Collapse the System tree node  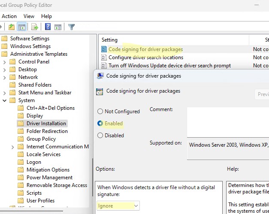[x=5, y=100]
